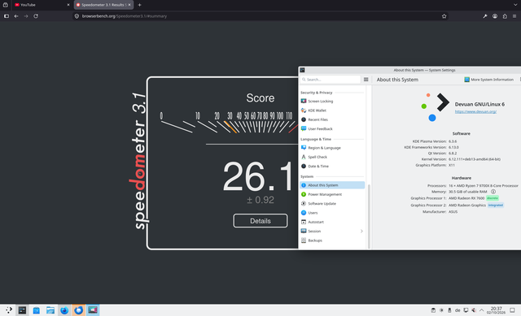Click the memory info icon next to usable RAM

click(x=493, y=192)
